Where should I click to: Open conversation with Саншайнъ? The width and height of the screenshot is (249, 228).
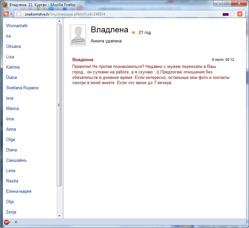16,160
